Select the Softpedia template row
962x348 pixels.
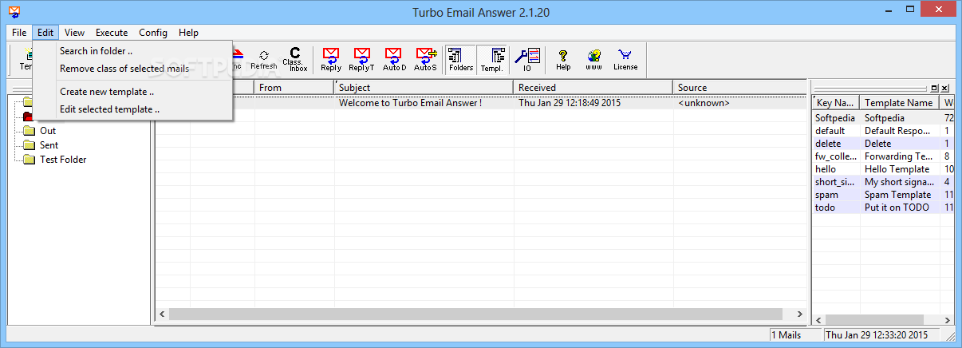(x=883, y=117)
